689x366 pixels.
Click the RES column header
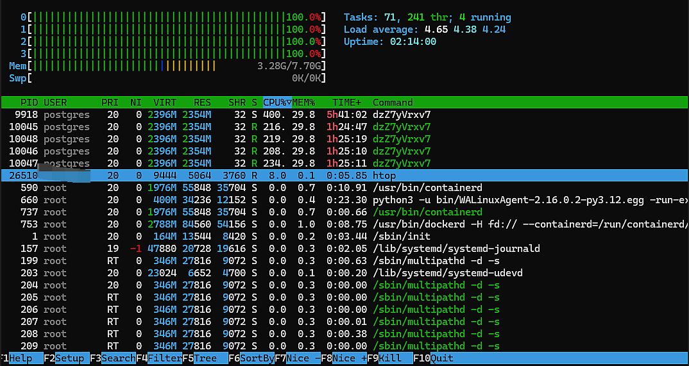coord(202,103)
